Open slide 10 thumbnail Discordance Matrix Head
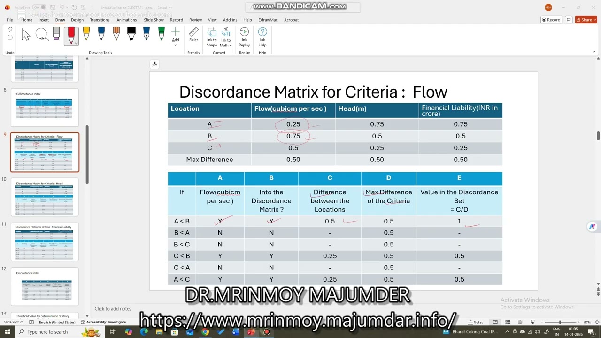Screen dimensions: 601x338 pos(45,197)
